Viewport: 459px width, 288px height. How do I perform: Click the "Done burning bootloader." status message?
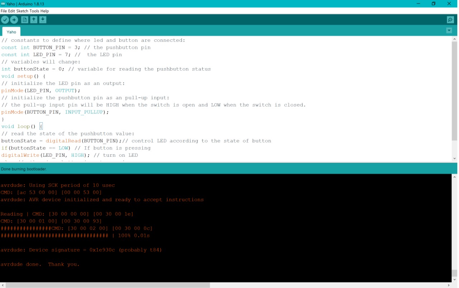24,169
